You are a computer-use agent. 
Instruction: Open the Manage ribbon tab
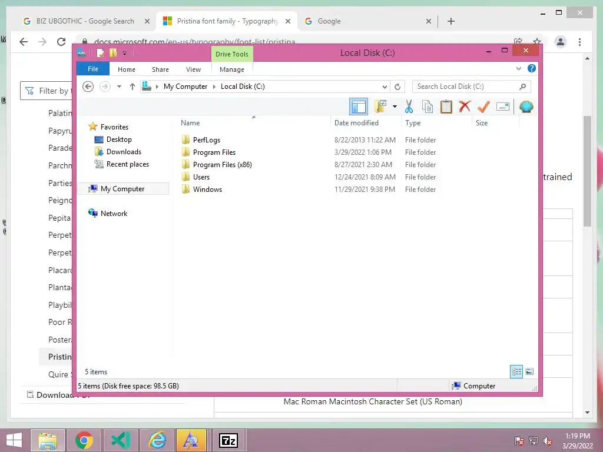pyautogui.click(x=232, y=69)
